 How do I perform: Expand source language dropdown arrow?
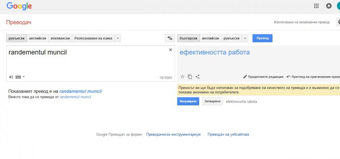(x=118, y=38)
